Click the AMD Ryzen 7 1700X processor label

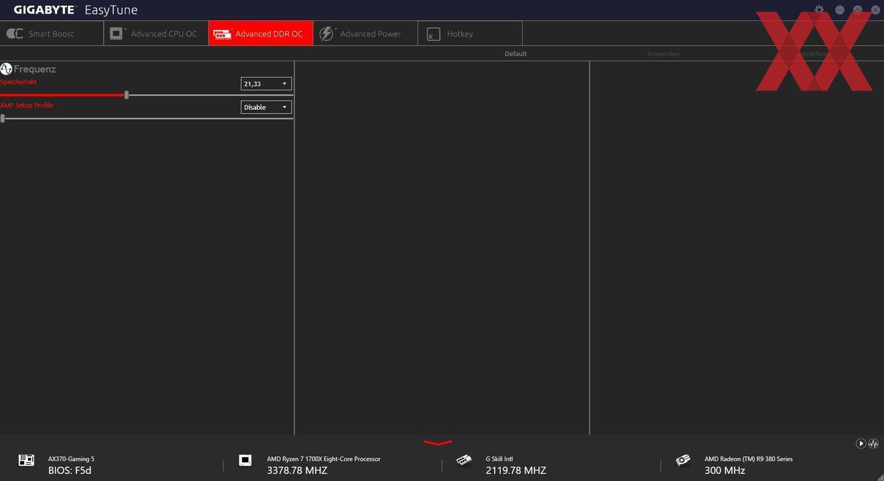[x=324, y=459]
